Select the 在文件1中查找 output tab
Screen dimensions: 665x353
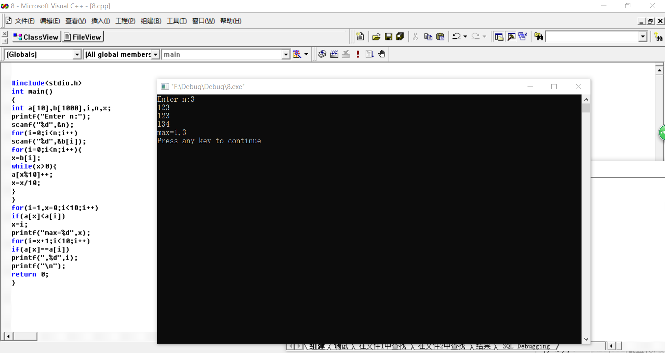[382, 346]
